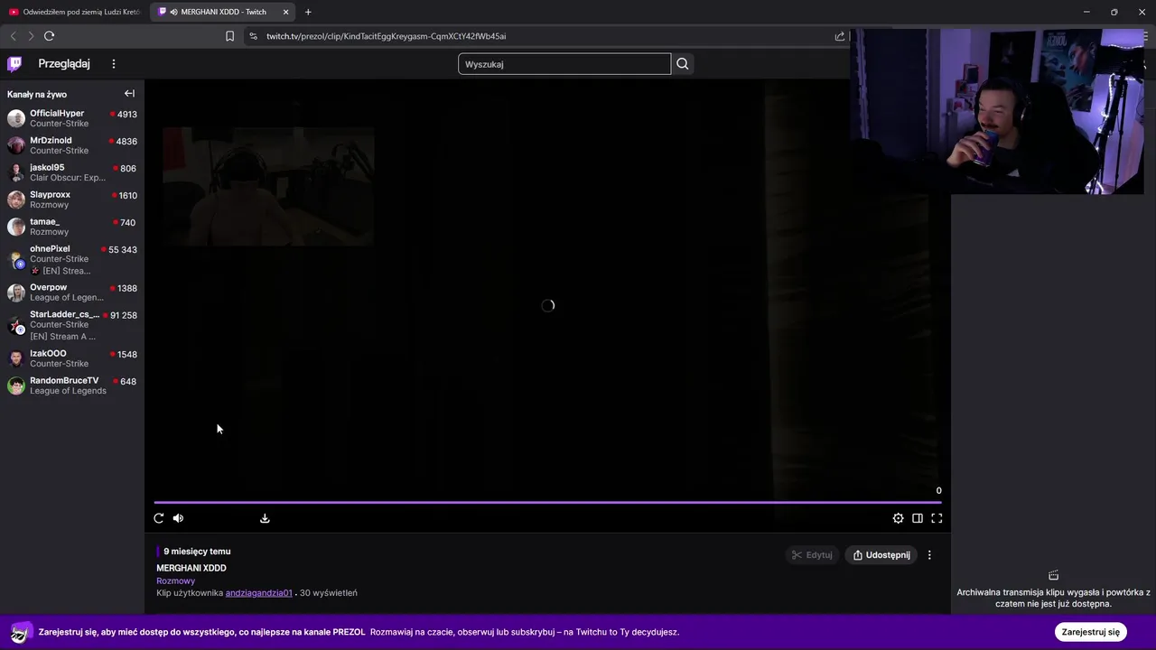1156x650 pixels.
Task: Click OfficialHyper avatar icon
Action: (16, 118)
